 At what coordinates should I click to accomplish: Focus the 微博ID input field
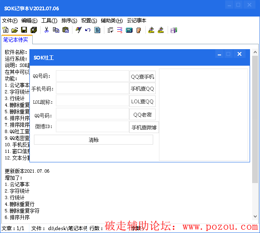92,126
